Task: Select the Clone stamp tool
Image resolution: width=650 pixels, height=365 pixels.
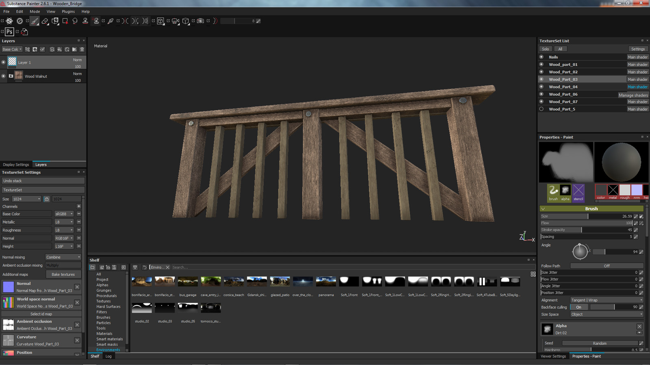Action: (85, 21)
